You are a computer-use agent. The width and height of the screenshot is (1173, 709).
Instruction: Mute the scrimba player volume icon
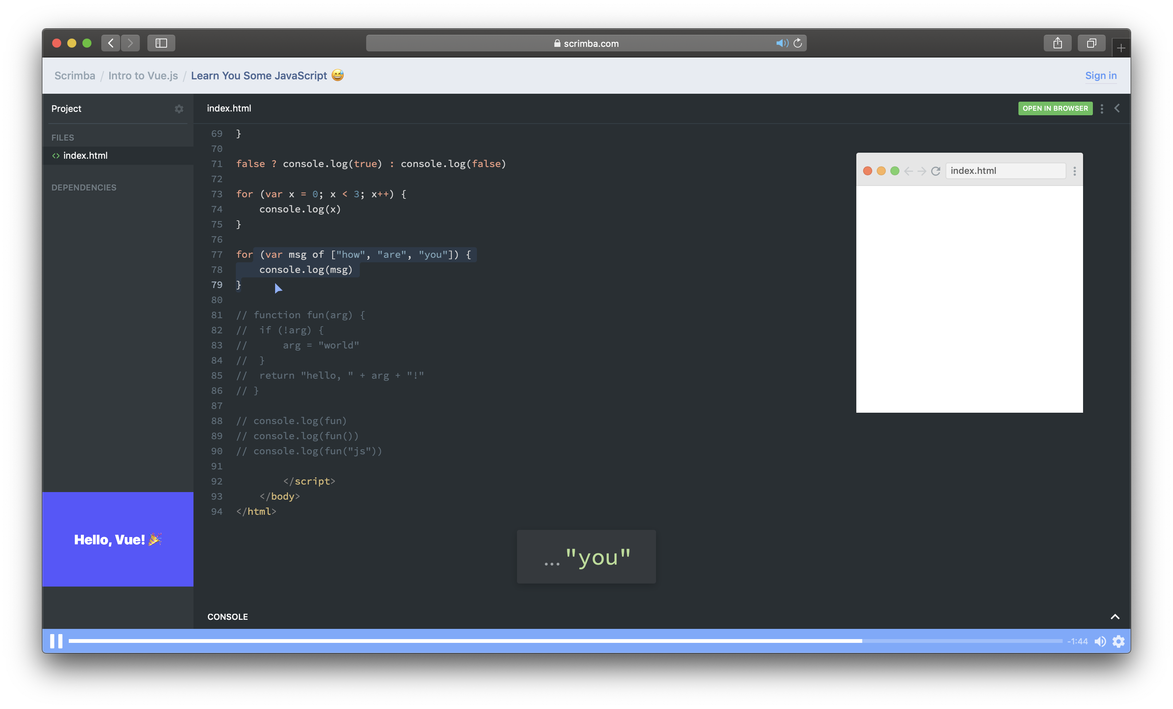click(x=1100, y=641)
